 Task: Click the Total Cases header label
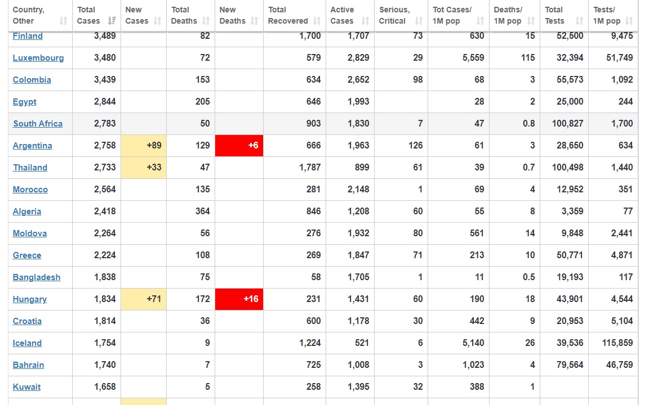click(88, 15)
